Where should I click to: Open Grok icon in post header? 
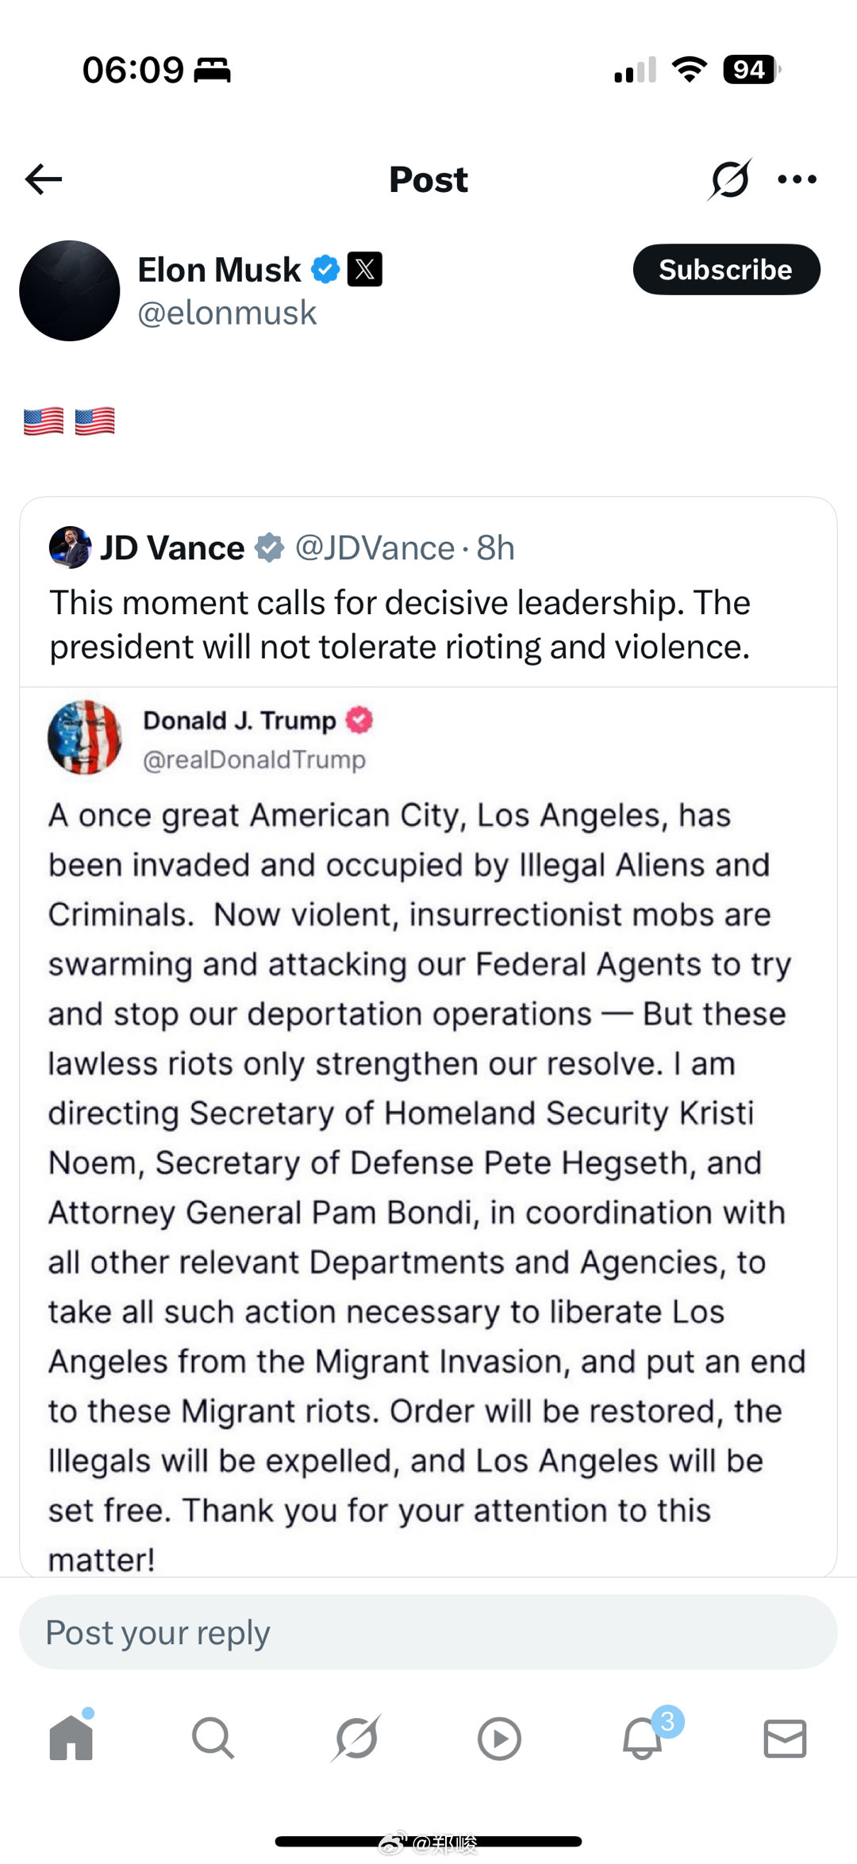729,179
